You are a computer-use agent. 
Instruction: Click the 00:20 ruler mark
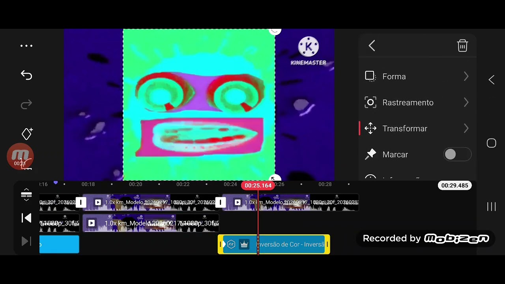pyautogui.click(x=135, y=184)
